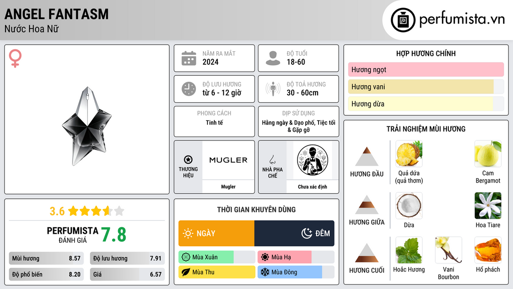Click the 3.6 star rating row

click(87, 211)
